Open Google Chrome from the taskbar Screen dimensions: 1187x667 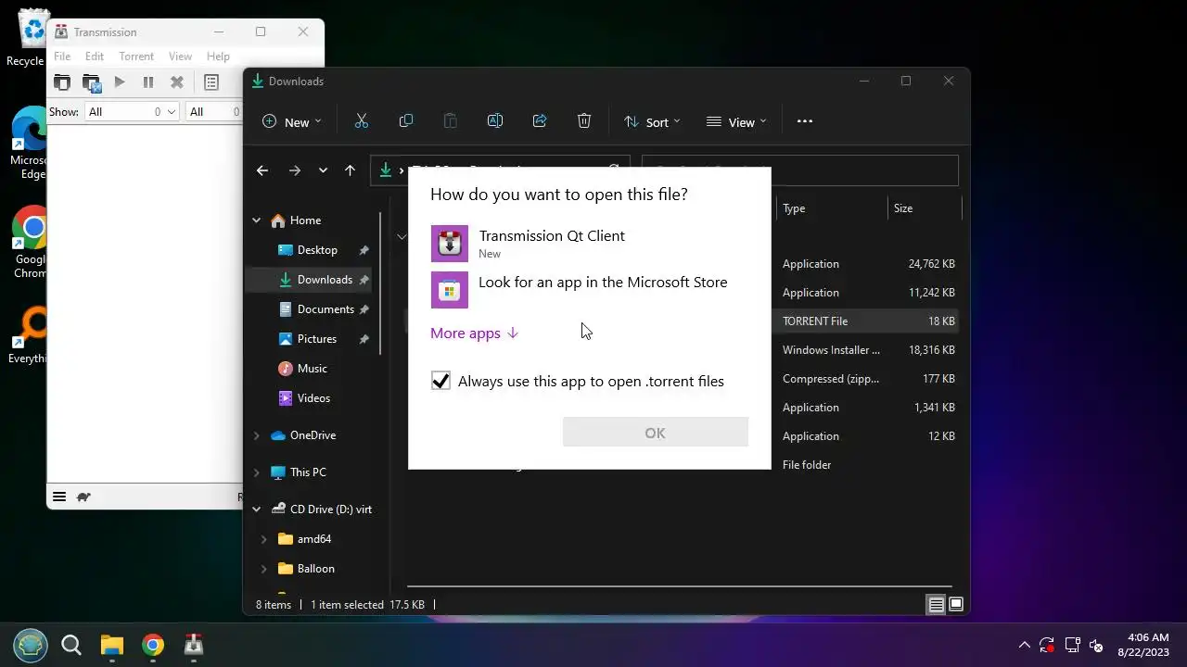pyautogui.click(x=153, y=645)
